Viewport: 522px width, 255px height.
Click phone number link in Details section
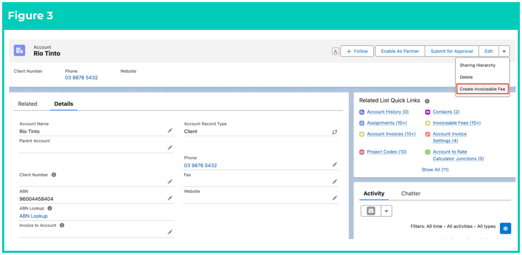pyautogui.click(x=201, y=165)
